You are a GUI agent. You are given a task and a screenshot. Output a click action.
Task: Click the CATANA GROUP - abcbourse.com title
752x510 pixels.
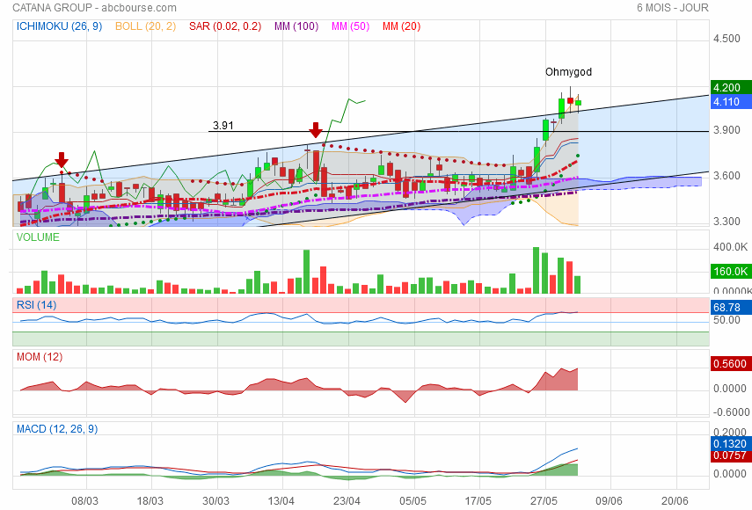point(94,8)
